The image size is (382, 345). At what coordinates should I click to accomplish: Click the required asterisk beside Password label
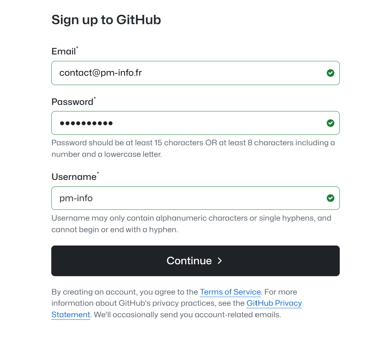[x=95, y=98]
